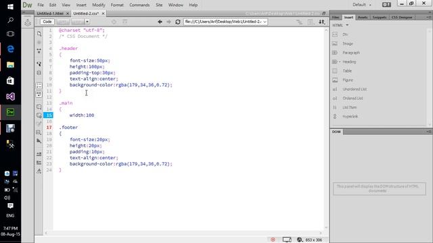
Task: Click the globe preview icon in status bar
Action: pos(300,240)
